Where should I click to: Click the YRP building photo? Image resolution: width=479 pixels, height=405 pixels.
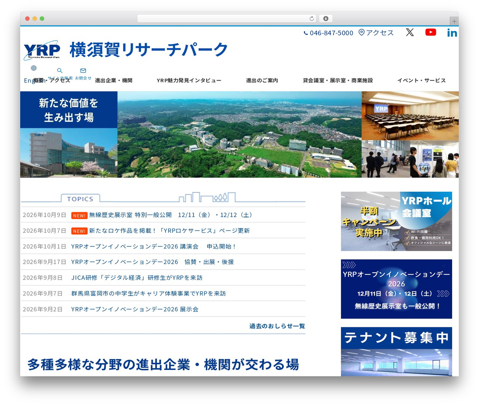point(69,153)
